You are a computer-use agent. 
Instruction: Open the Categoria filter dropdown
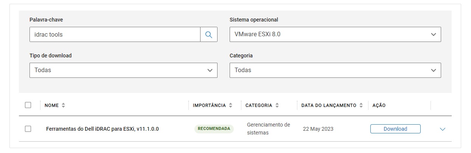[x=335, y=70]
